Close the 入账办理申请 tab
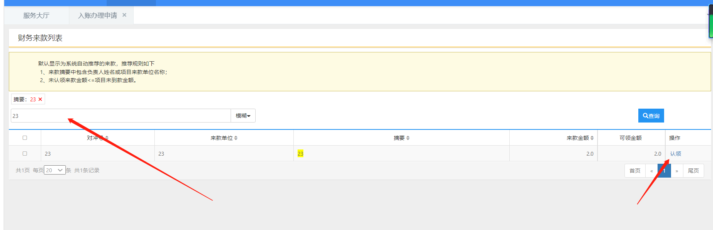 pyautogui.click(x=124, y=15)
